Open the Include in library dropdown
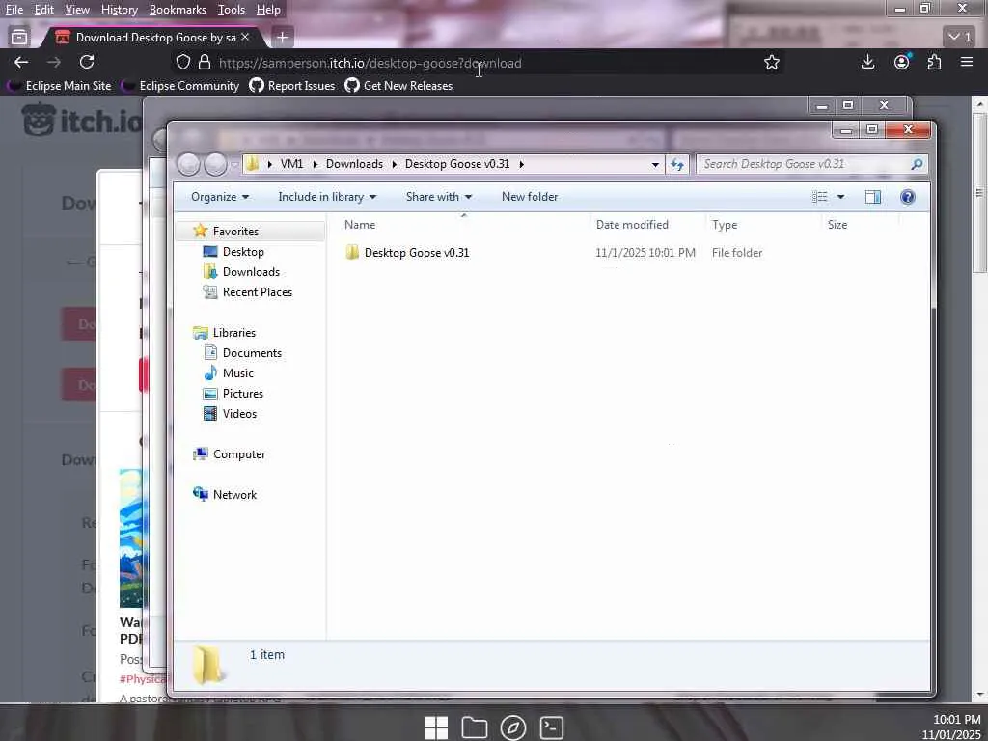The height and width of the screenshot is (741, 988). point(327,197)
